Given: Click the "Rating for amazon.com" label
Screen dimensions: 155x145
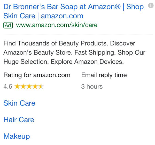Looking at the screenshot, I should pyautogui.click(x=37, y=75).
